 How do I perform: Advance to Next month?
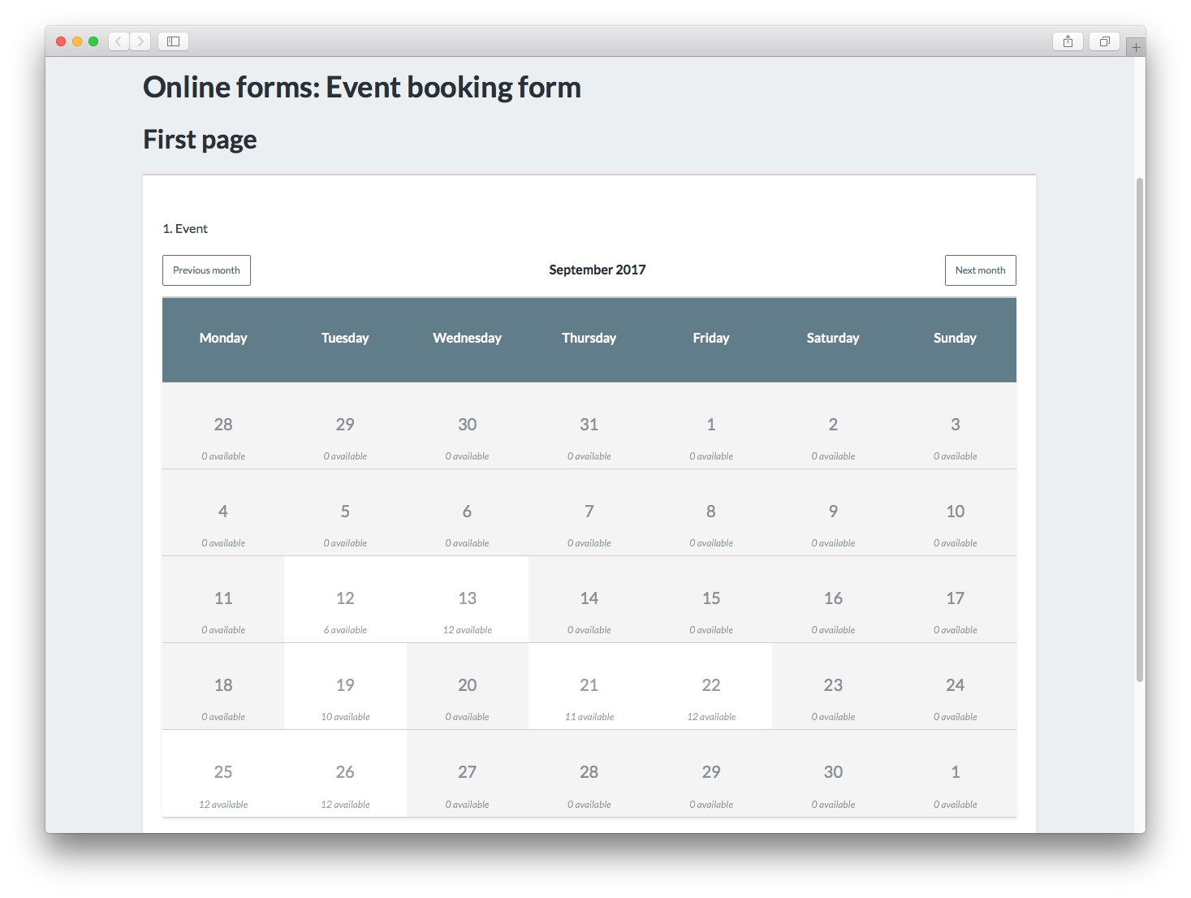coord(980,270)
